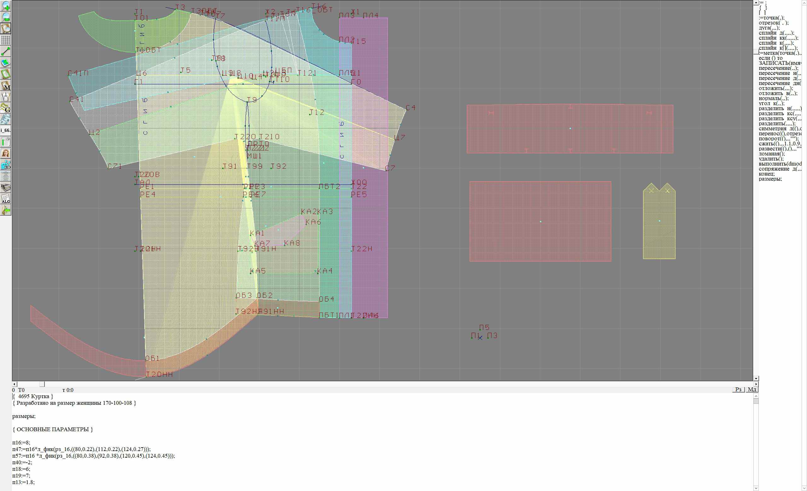The image size is (807, 491).
Task: Toggle the grid display icon
Action: pyautogui.click(x=6, y=40)
